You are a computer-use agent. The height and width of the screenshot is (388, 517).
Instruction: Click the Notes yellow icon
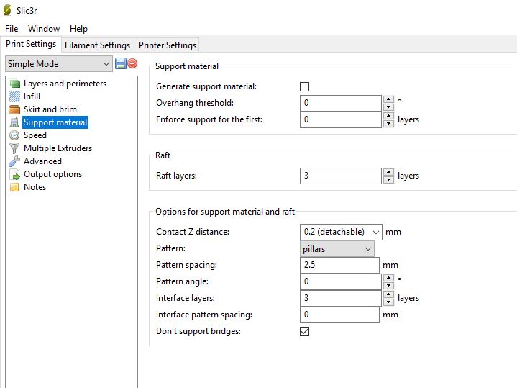pyautogui.click(x=14, y=187)
